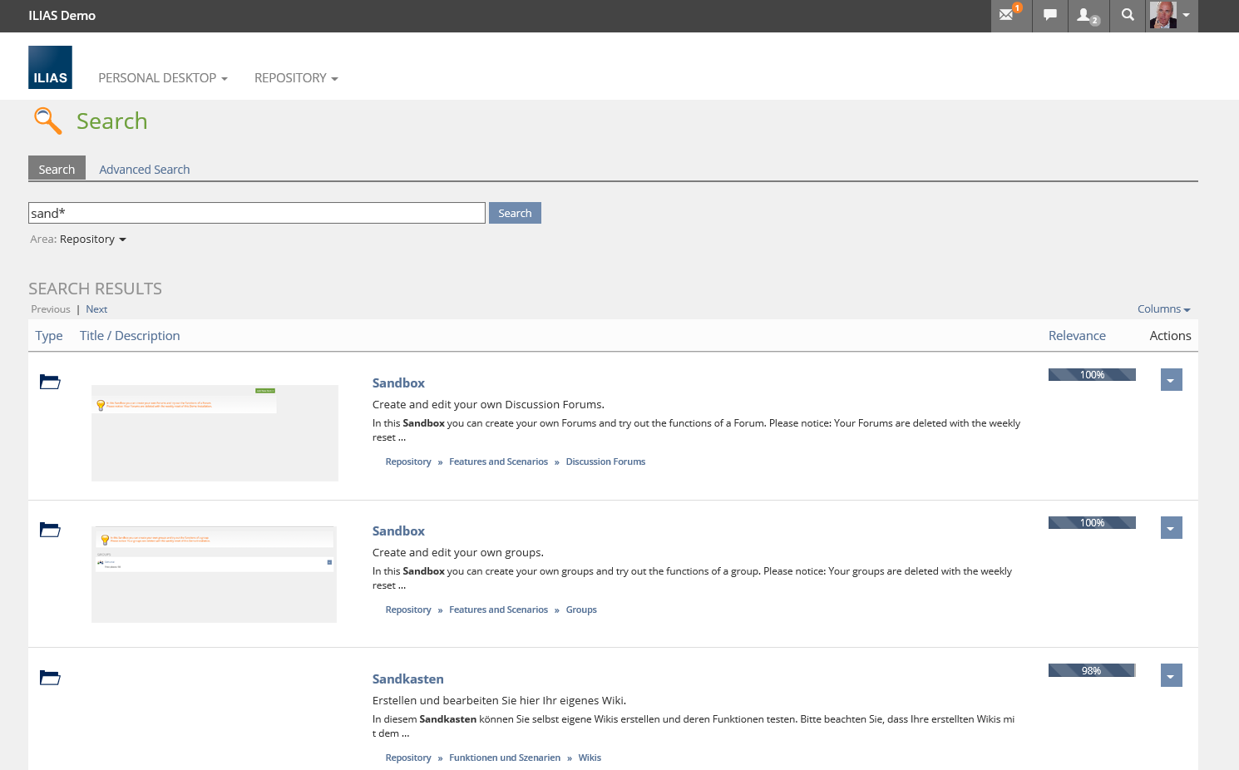Expand the Area: Repository dropdown

pos(92,239)
